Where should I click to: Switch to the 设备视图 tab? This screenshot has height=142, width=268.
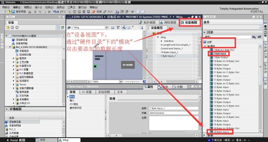pyautogui.click(x=190, y=22)
